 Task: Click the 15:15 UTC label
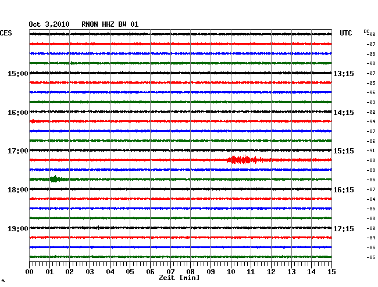point(344,151)
